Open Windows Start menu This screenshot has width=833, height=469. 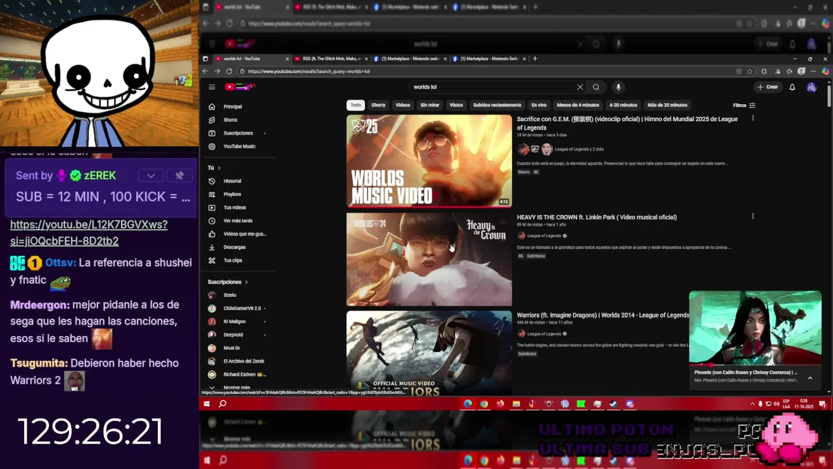[x=207, y=404]
